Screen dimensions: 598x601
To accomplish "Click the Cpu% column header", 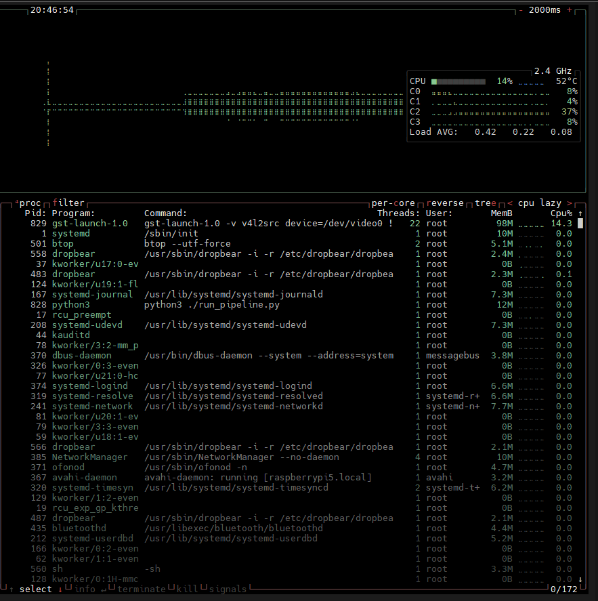I will point(561,213).
